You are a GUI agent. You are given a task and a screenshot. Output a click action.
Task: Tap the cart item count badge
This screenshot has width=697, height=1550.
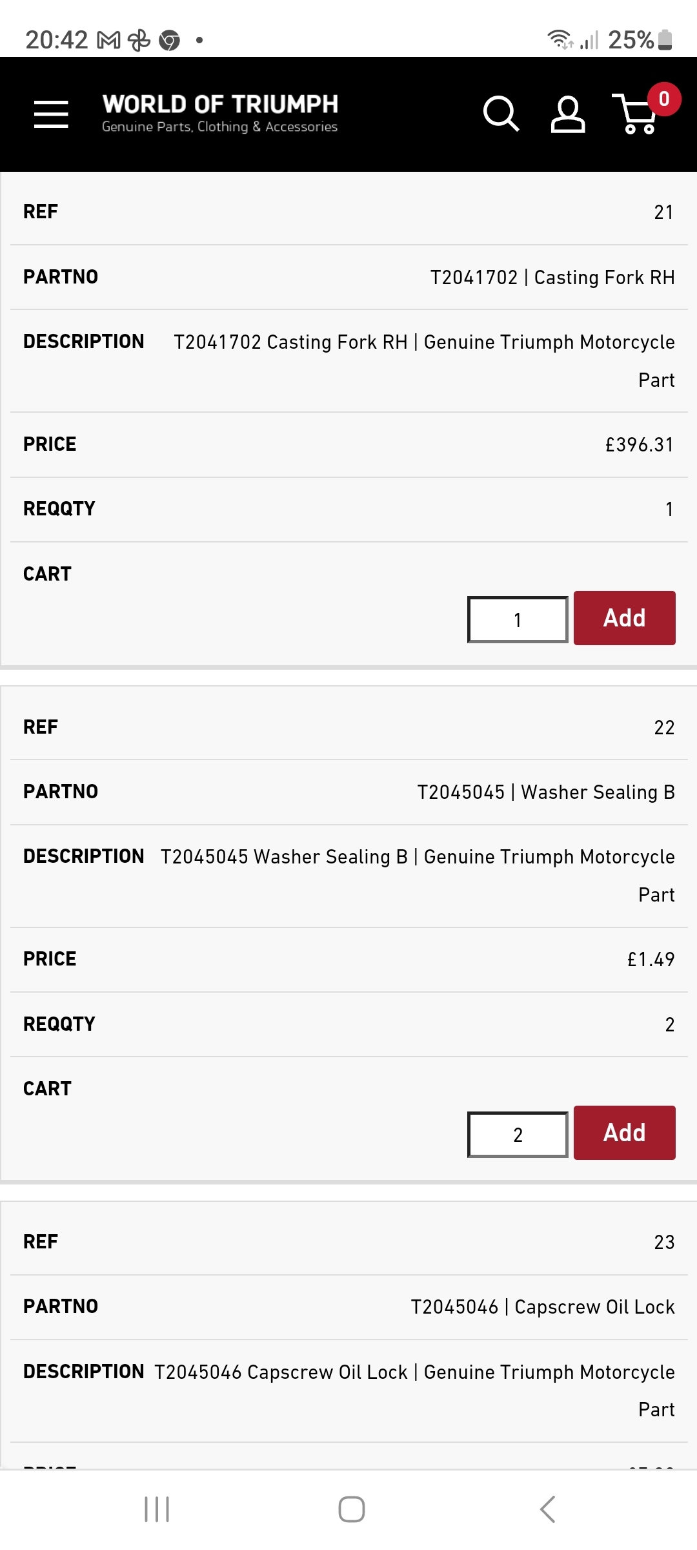click(x=663, y=99)
